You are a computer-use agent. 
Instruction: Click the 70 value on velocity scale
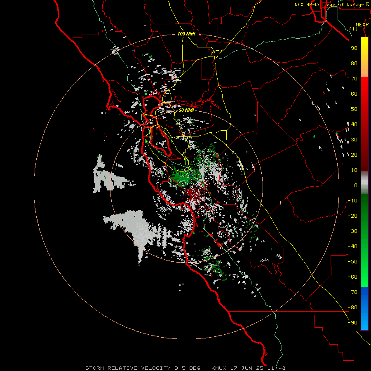click(x=354, y=79)
